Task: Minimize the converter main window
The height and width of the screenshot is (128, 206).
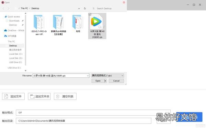Action: click(x=188, y=5)
